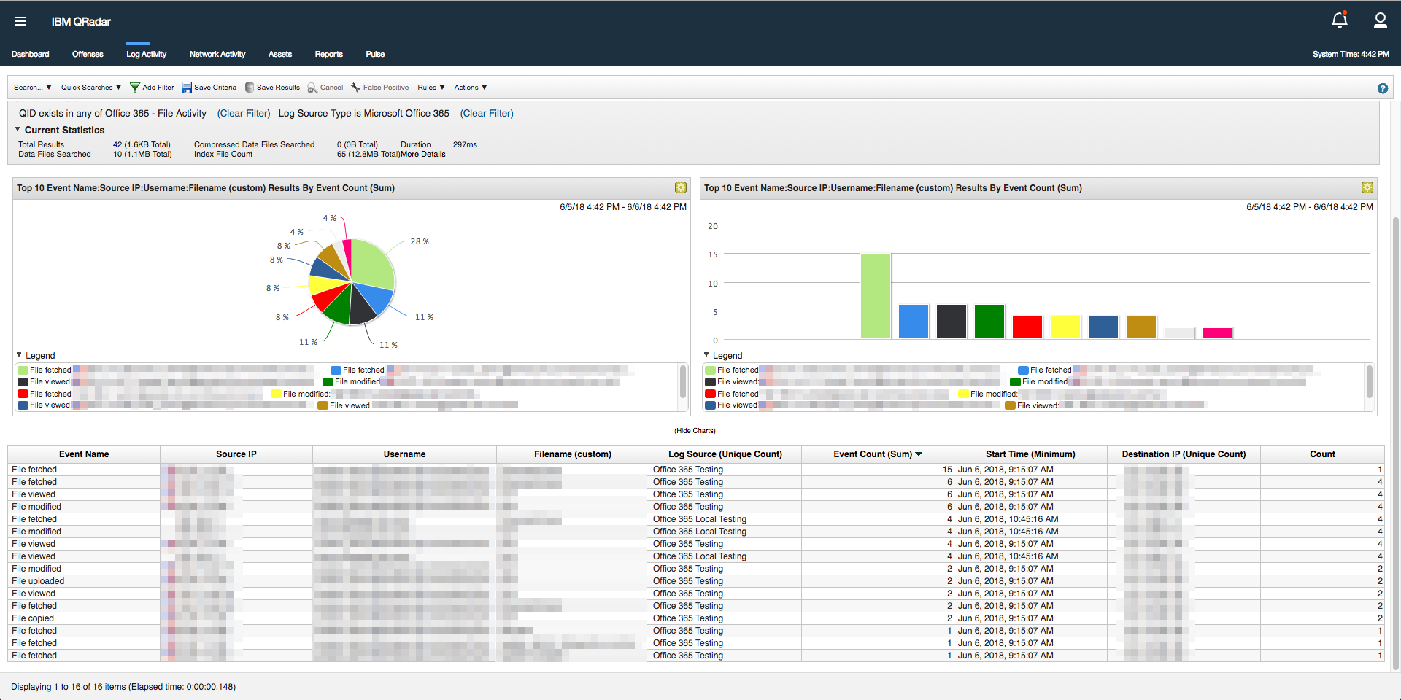Collapse the Current Statistics section
The height and width of the screenshot is (700, 1401).
point(18,130)
